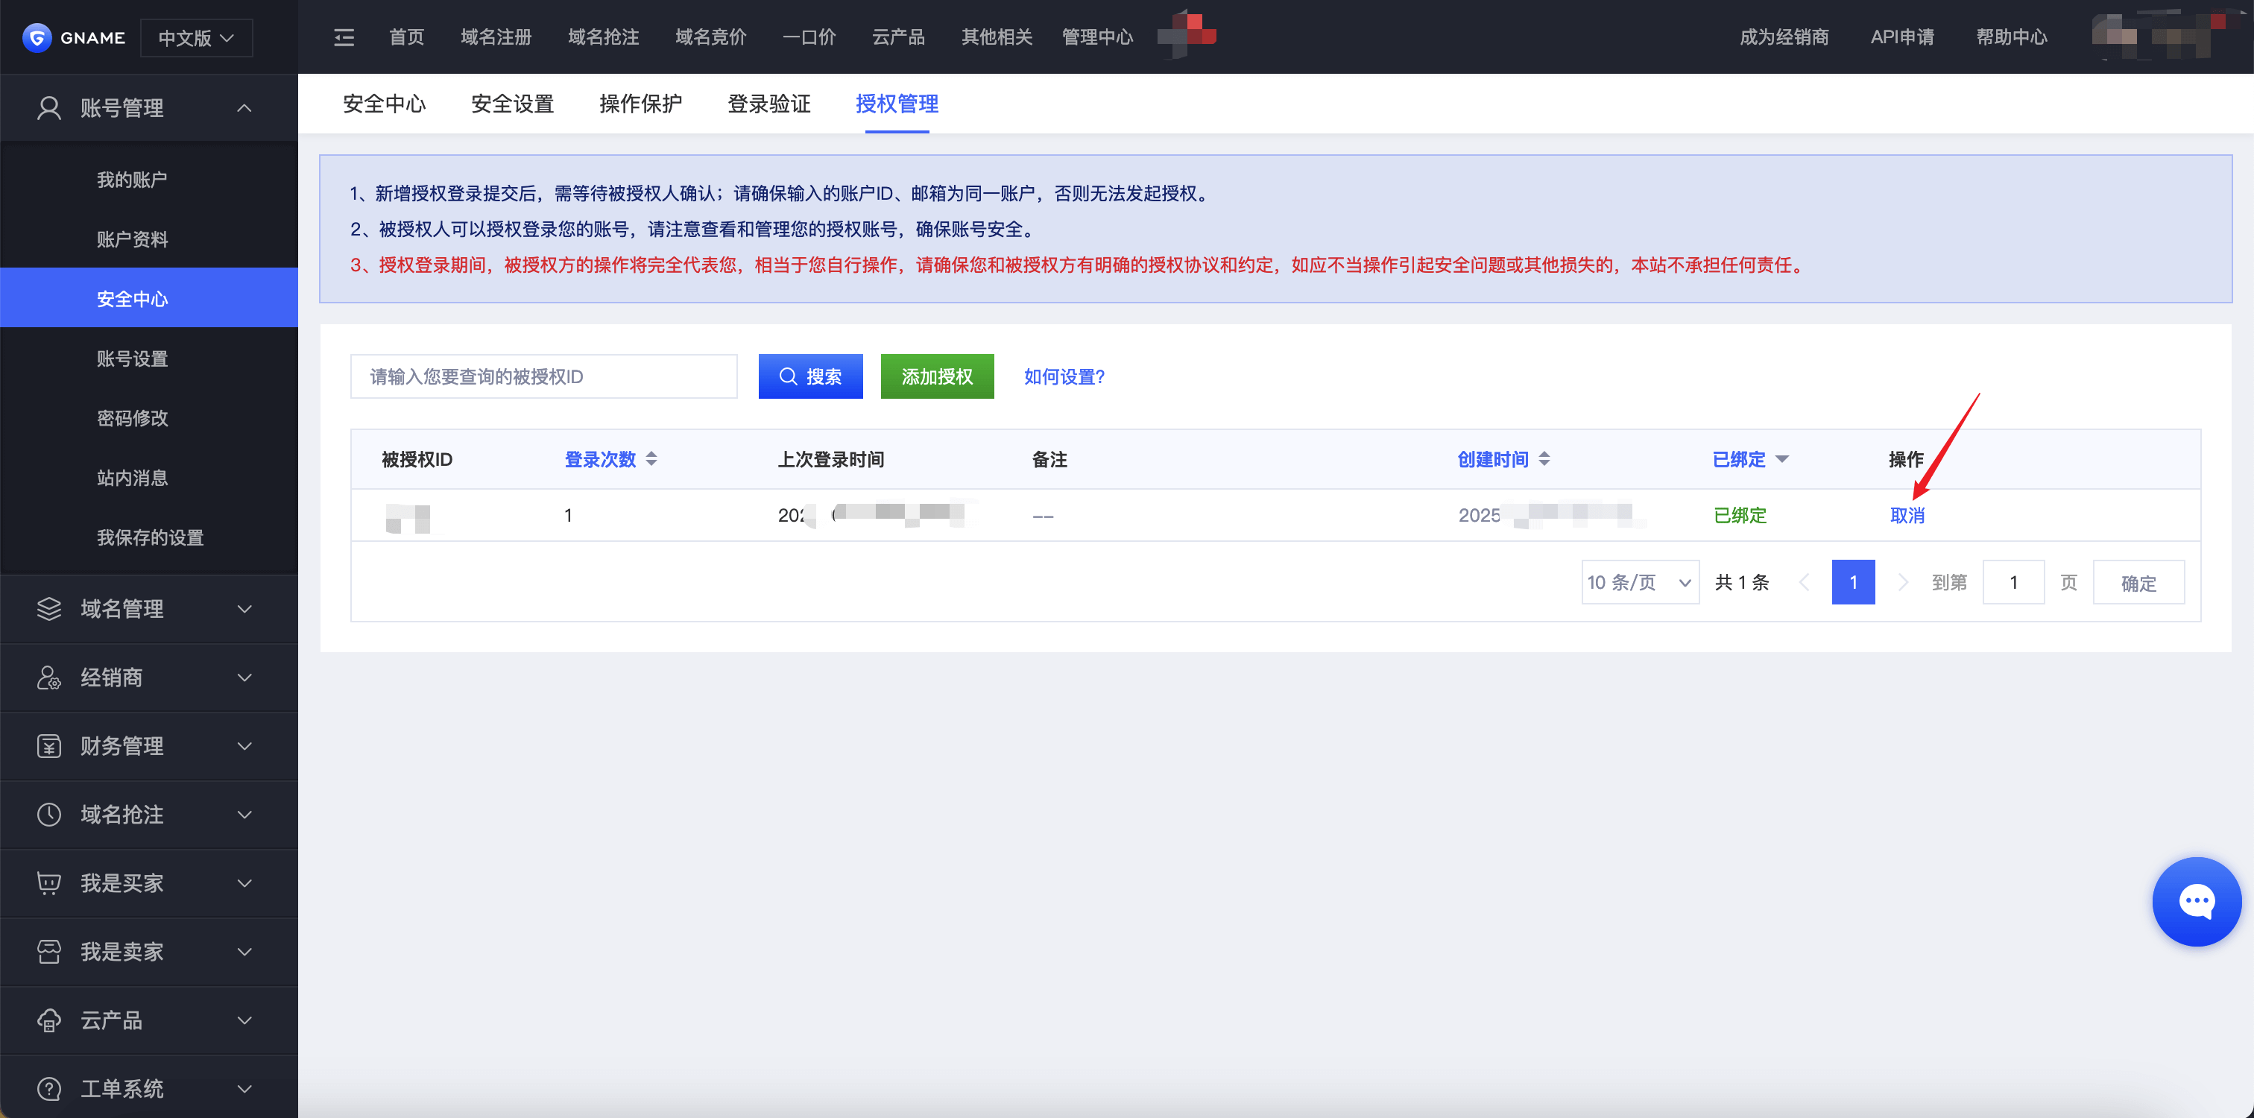Click the 云产品 cloud icon
Image resolution: width=2254 pixels, height=1118 pixels.
(49, 1020)
